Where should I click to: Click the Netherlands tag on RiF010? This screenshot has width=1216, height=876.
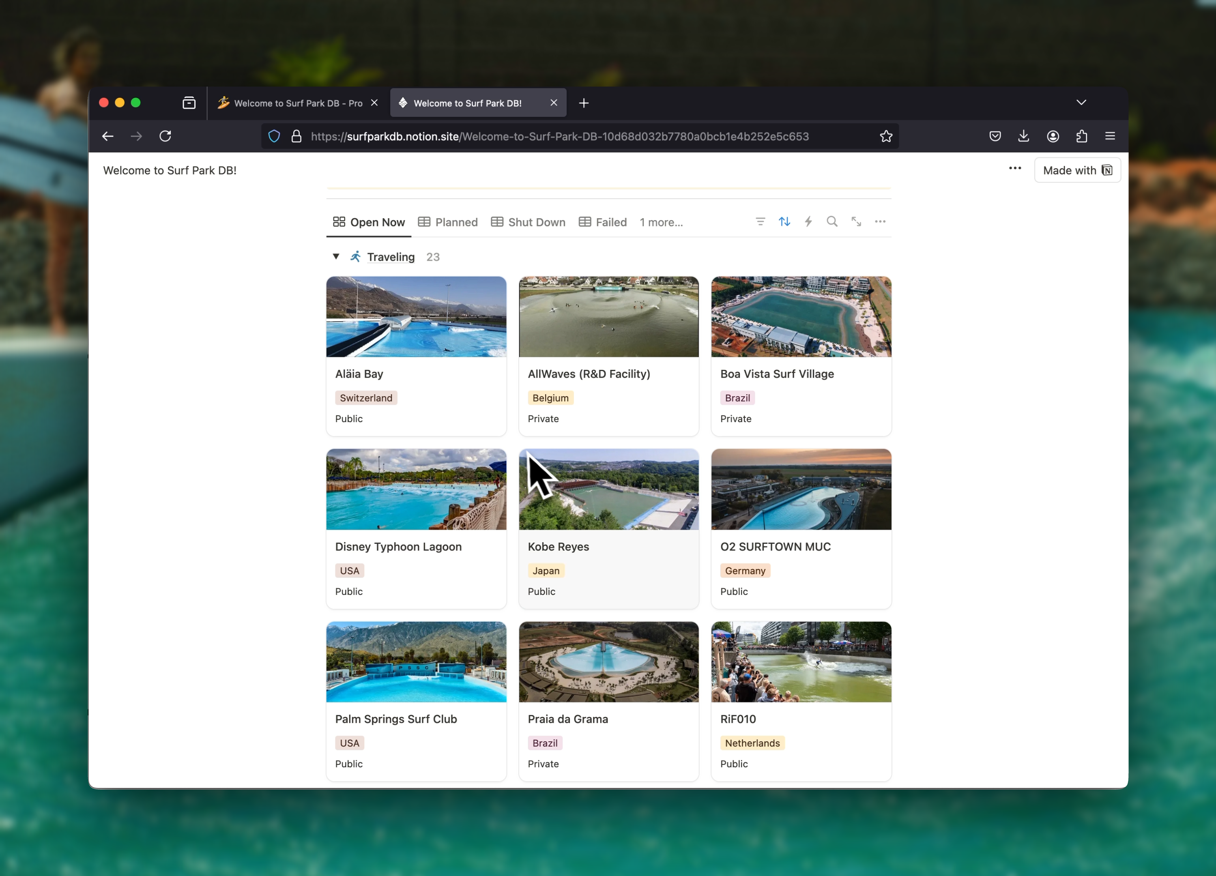pyautogui.click(x=752, y=743)
